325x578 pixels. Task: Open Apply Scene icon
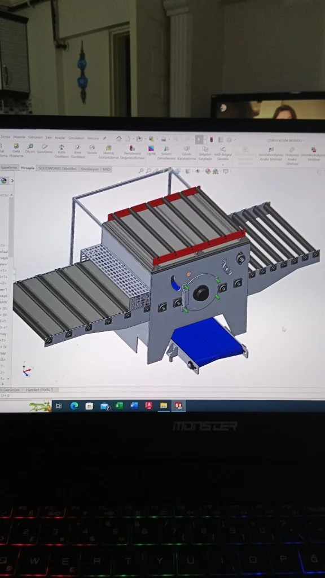(x=216, y=172)
